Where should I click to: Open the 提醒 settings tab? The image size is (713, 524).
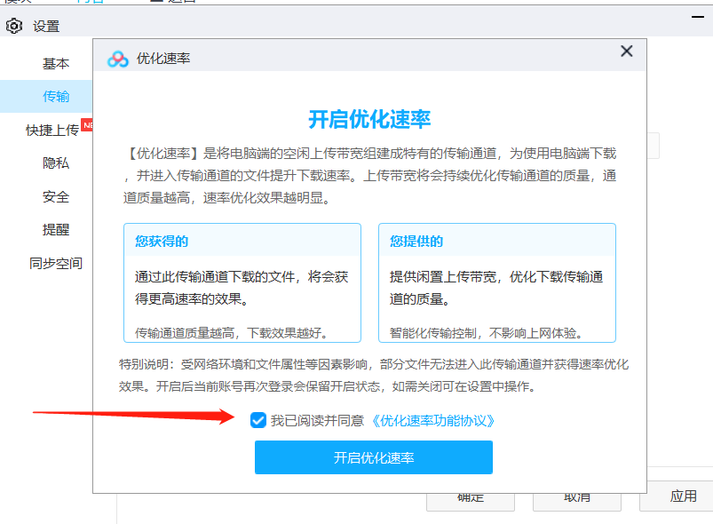pyautogui.click(x=55, y=230)
